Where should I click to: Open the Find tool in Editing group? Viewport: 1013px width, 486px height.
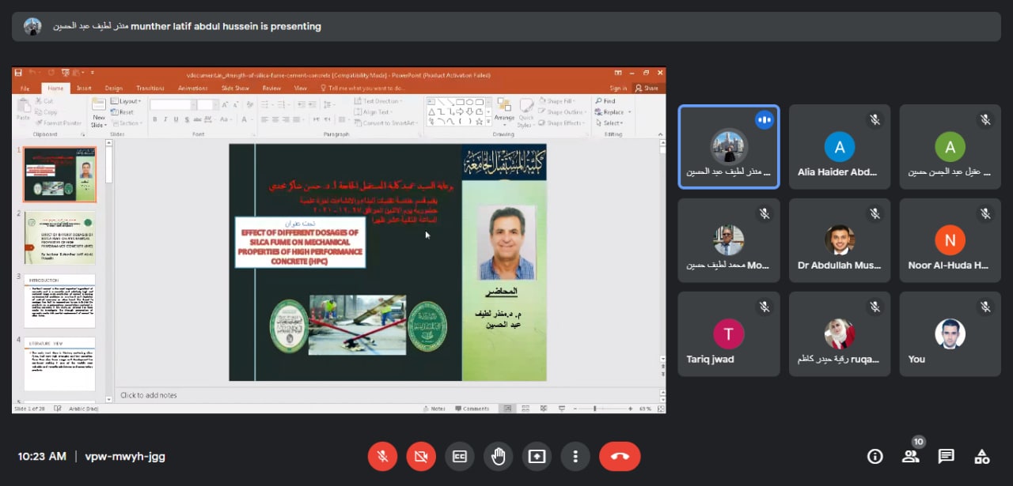(606, 101)
